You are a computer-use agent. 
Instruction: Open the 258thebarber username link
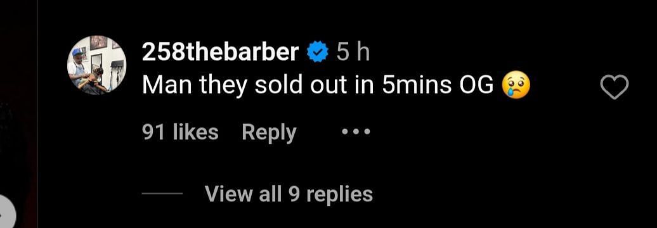(x=221, y=53)
